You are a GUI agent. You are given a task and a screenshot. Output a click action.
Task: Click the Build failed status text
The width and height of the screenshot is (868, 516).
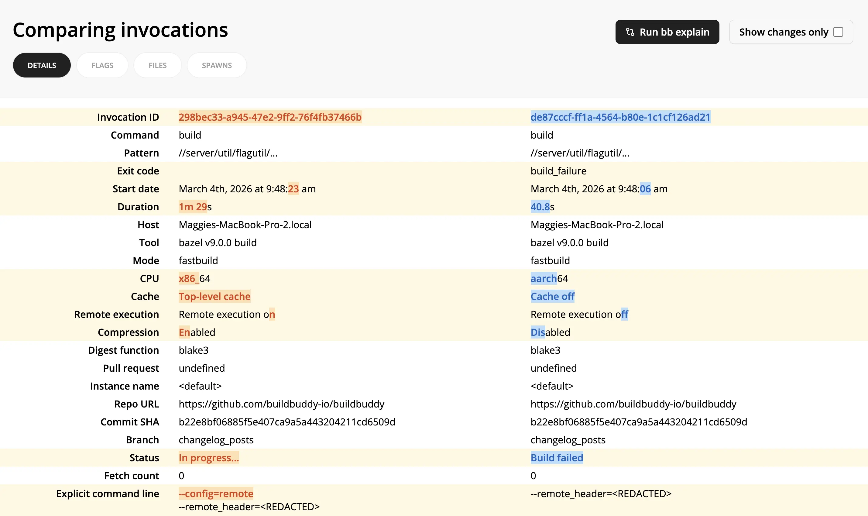pos(557,458)
